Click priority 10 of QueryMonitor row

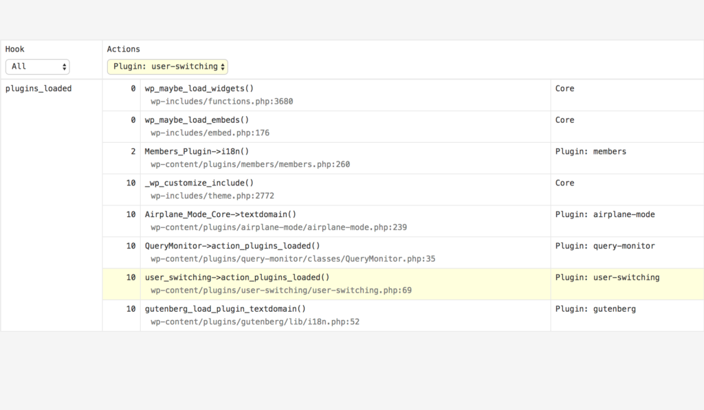(x=131, y=245)
